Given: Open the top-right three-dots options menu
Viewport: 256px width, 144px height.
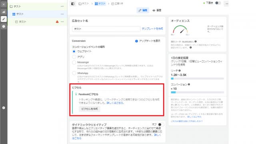Looking at the screenshot, I should click(x=227, y=4).
